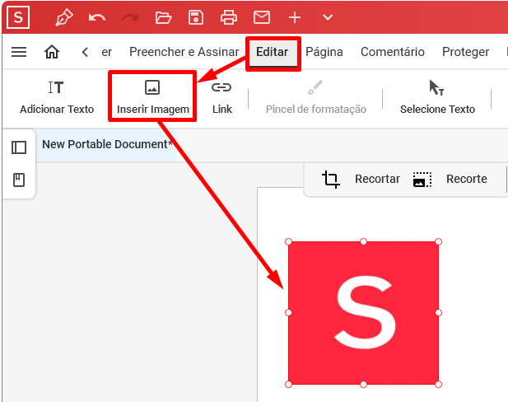Click Pincel de formatação tool
This screenshot has height=402, width=508.
[316, 97]
